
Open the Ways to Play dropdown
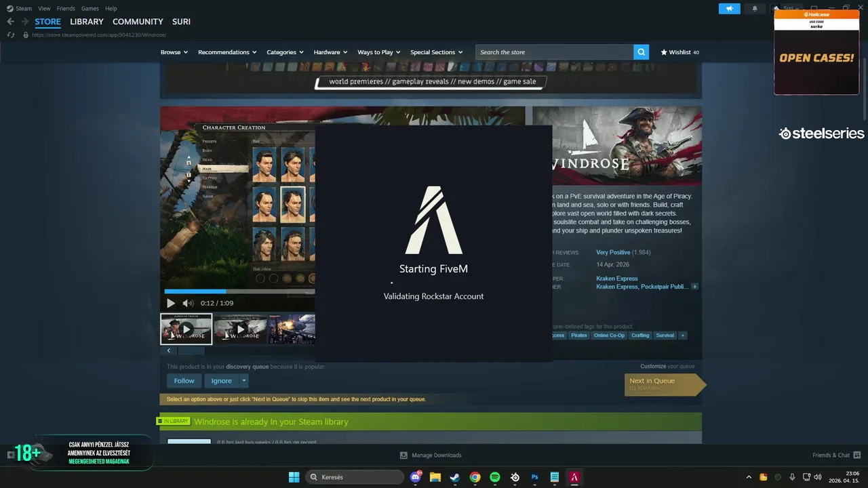pyautogui.click(x=379, y=52)
